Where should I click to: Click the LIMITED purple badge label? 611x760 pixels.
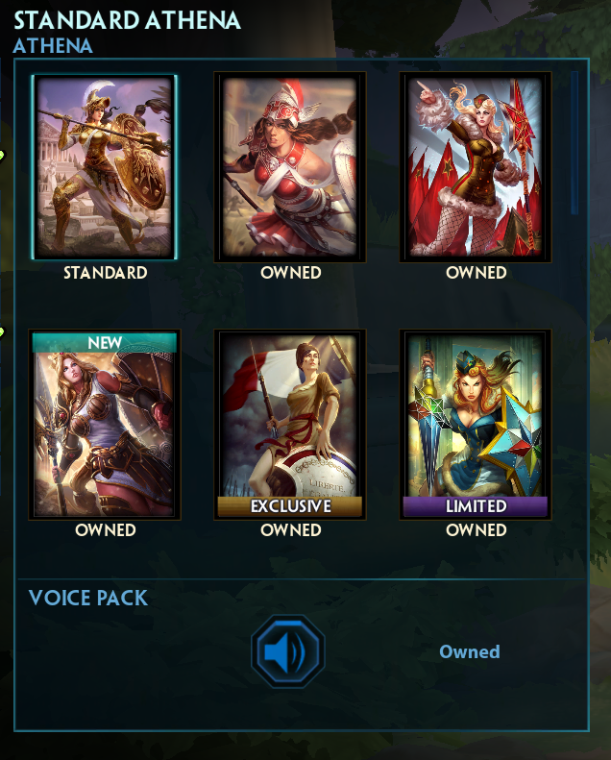476,506
